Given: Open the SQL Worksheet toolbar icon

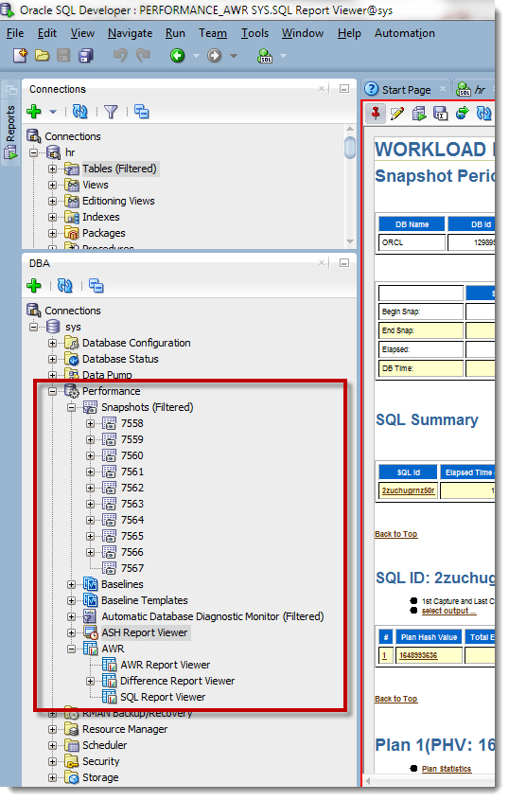Looking at the screenshot, I should 265,55.
